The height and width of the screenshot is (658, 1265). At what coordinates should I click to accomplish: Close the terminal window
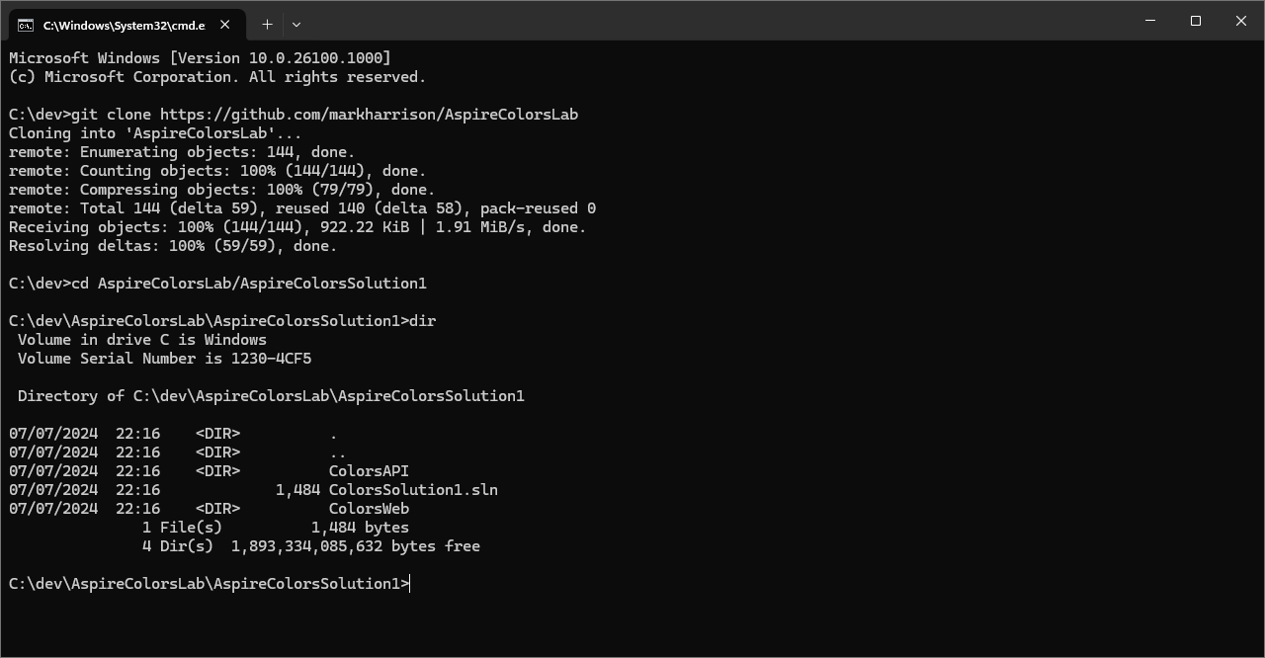pyautogui.click(x=1241, y=21)
